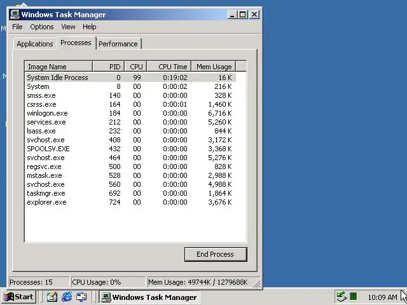Viewport: 407px width, 305px height.
Task: Select the System process row
Action: point(131,86)
